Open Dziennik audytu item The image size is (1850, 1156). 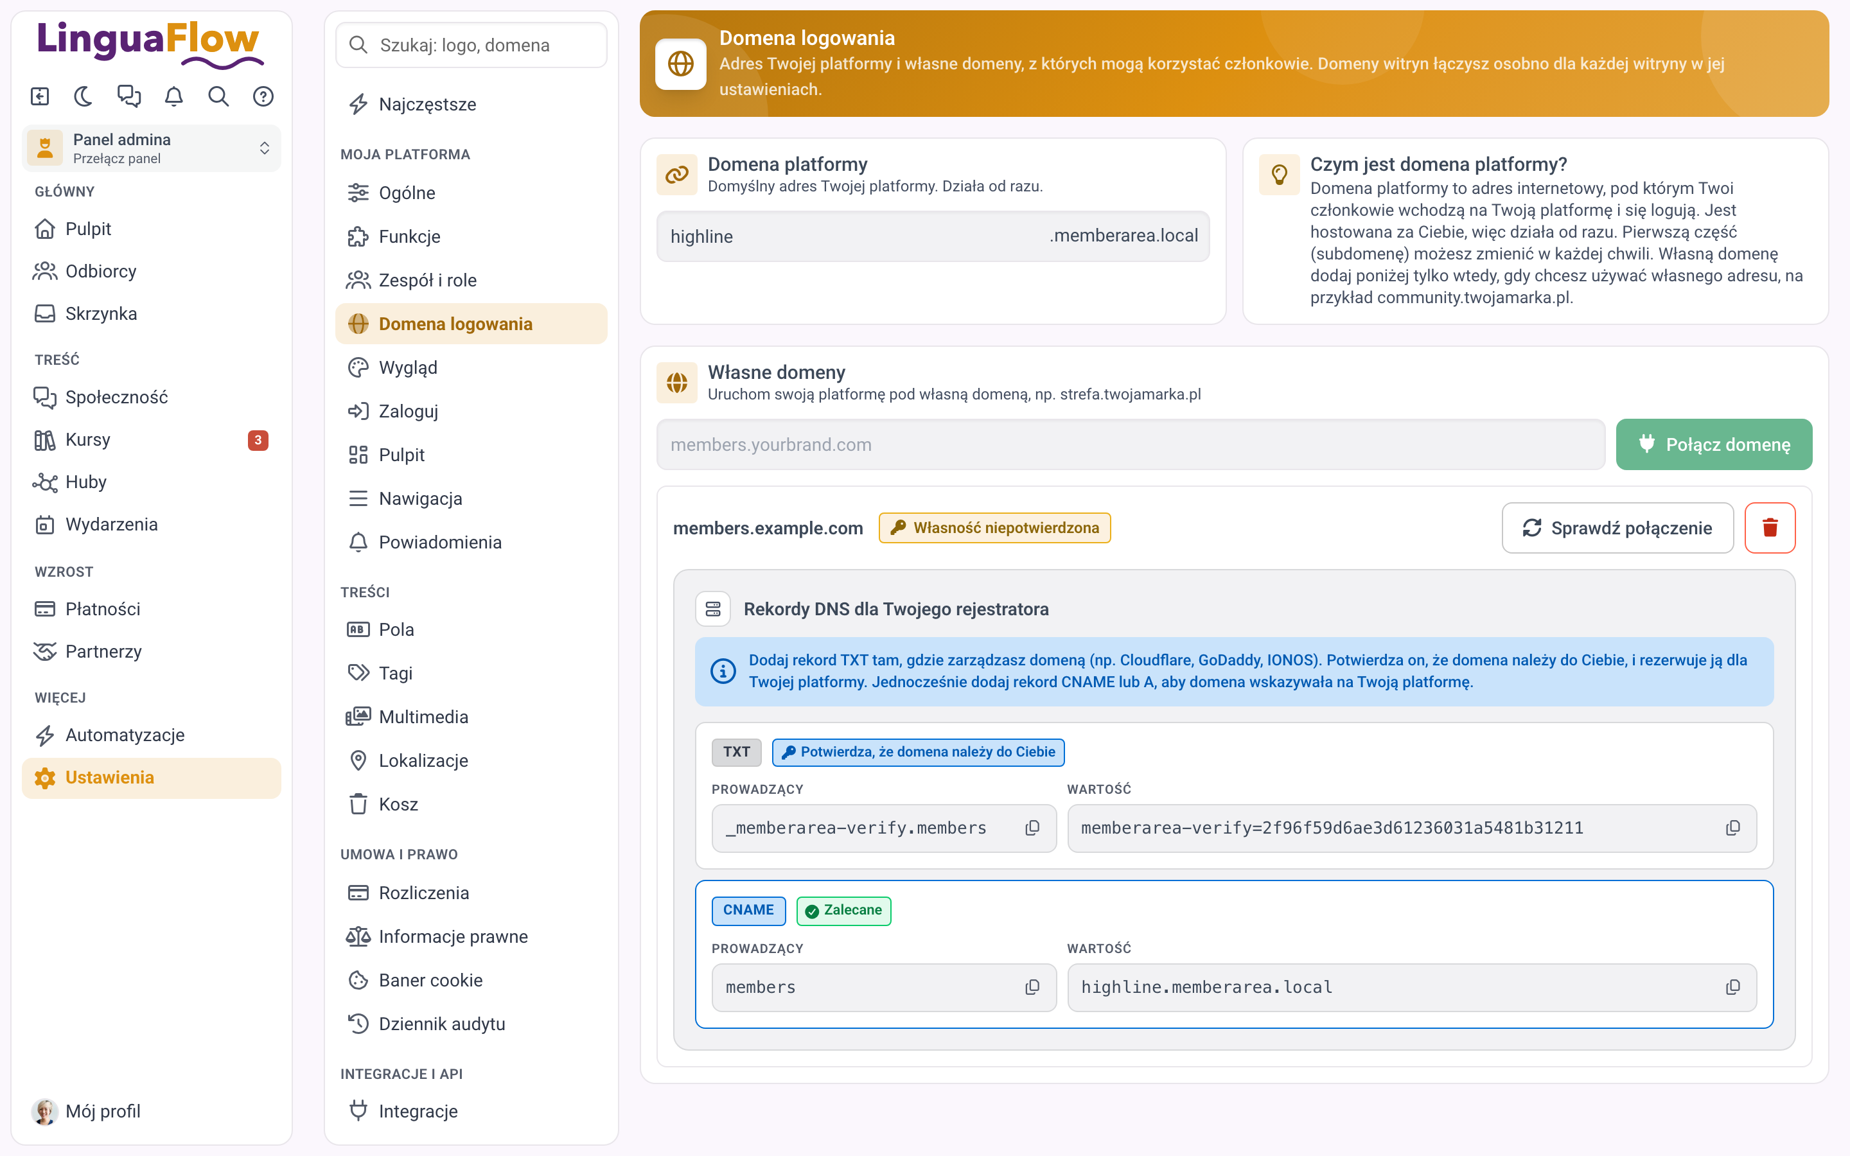coord(471,1024)
